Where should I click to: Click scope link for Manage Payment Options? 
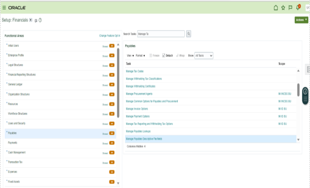283,116
